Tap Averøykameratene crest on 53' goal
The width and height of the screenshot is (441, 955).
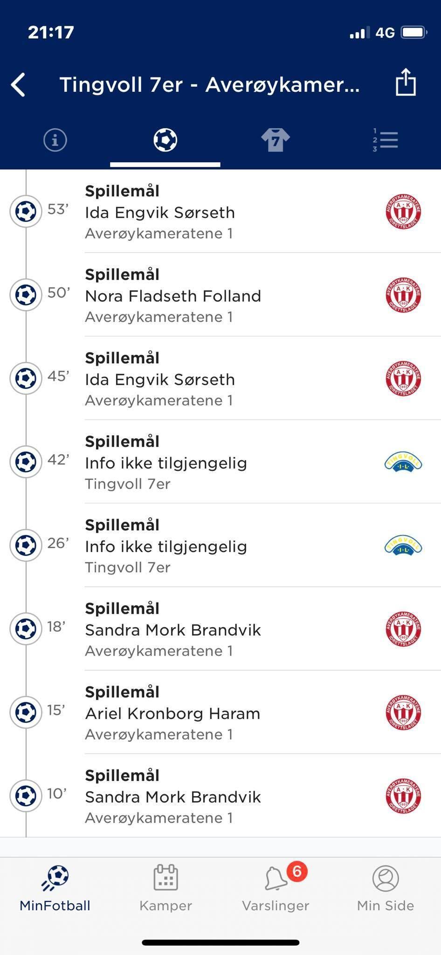coord(403,212)
